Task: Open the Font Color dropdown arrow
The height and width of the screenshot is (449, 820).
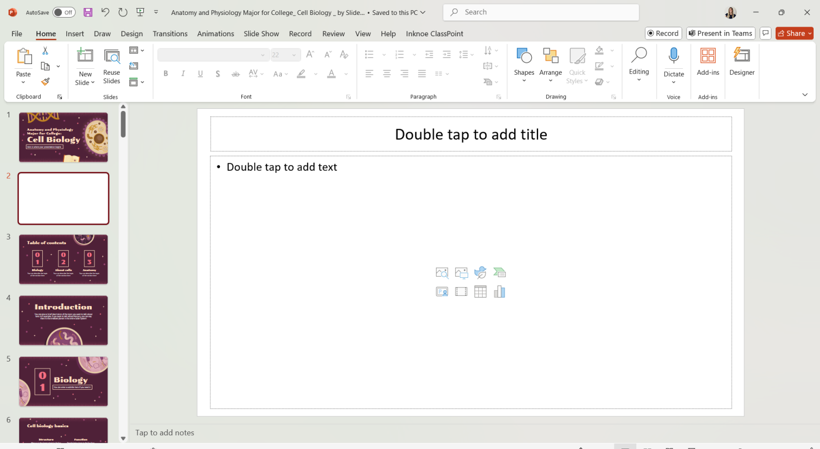Action: pos(345,73)
